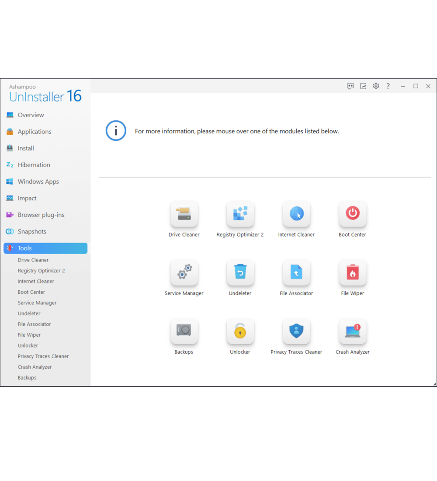437x481 pixels.
Task: Launch Registry Optimizer 2 from the grid
Action: click(x=240, y=214)
